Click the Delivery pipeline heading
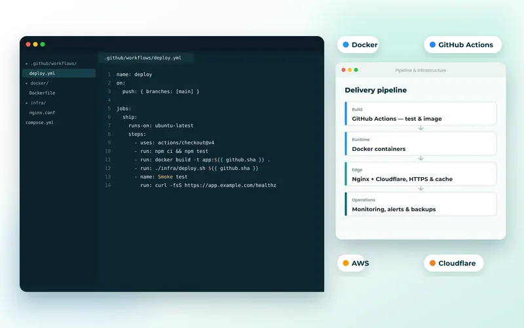 click(375, 90)
